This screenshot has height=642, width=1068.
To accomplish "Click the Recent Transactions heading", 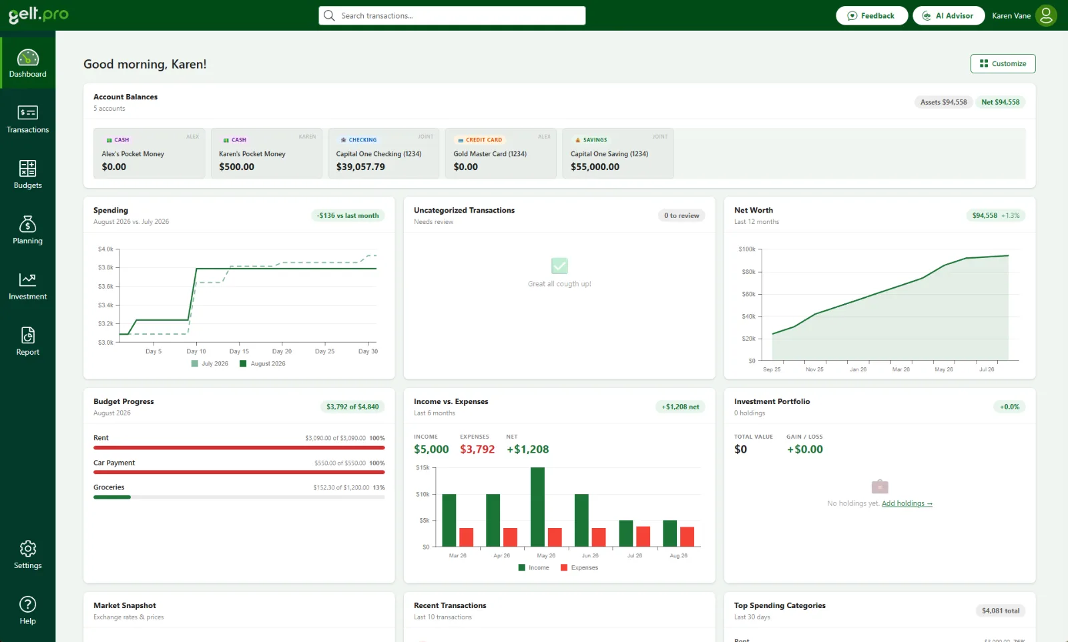I will (450, 605).
